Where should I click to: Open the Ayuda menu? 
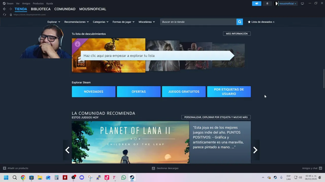click(x=50, y=4)
